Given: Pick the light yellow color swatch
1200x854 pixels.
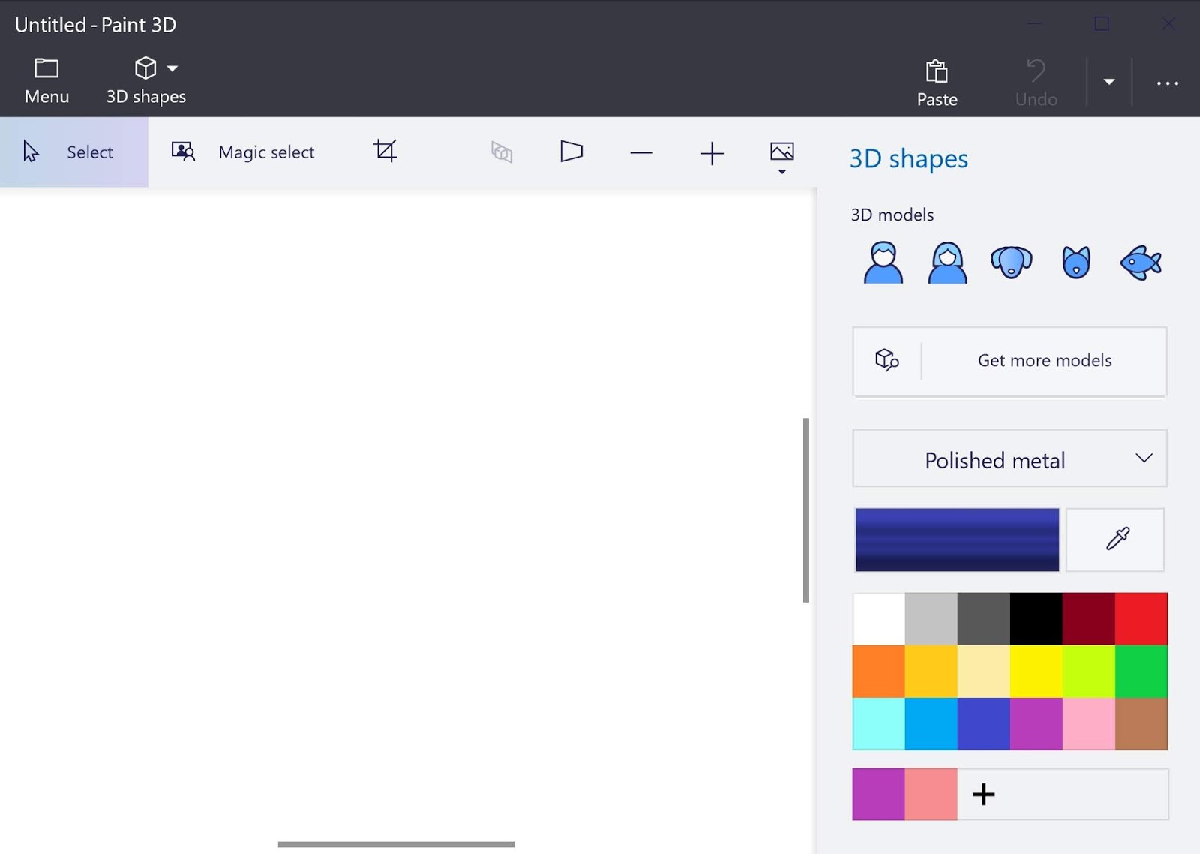Looking at the screenshot, I should (984, 672).
